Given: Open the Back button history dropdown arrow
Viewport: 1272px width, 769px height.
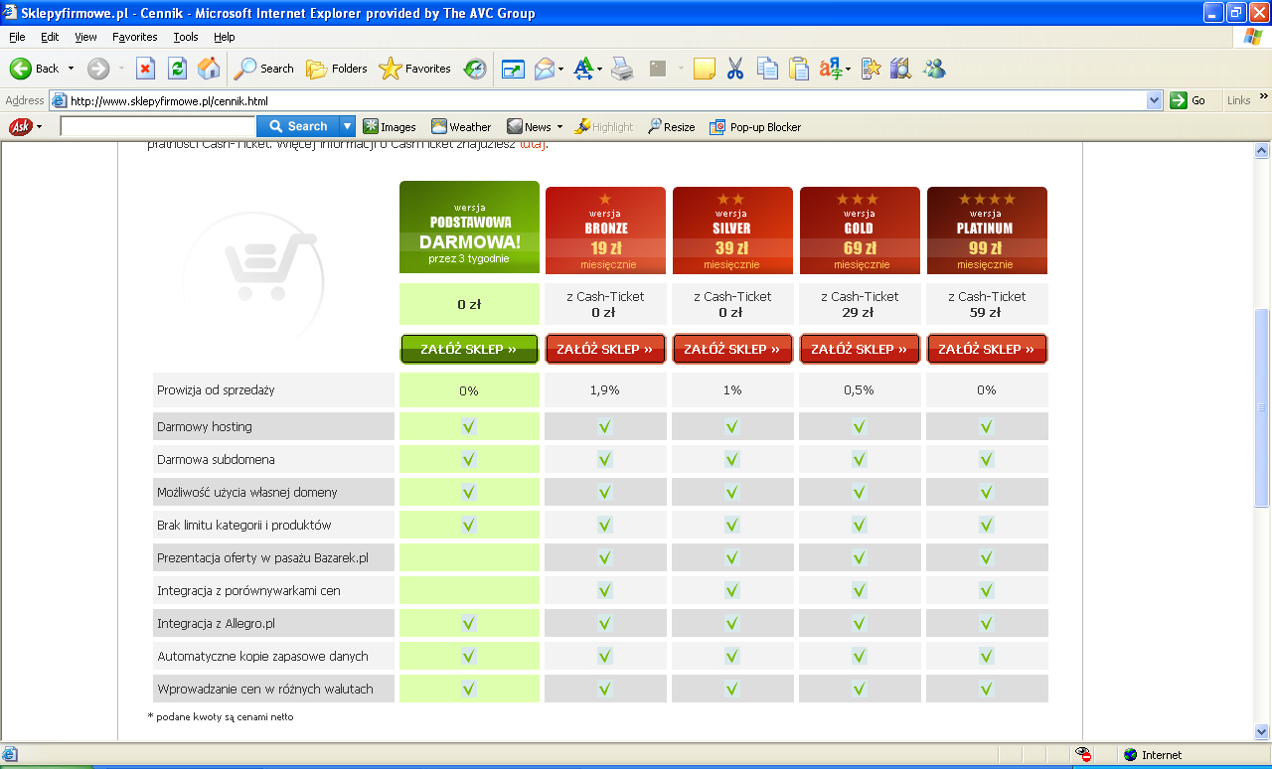Looking at the screenshot, I should [71, 69].
